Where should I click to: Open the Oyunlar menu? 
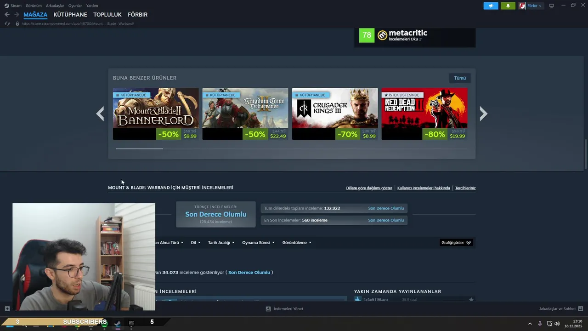click(75, 6)
